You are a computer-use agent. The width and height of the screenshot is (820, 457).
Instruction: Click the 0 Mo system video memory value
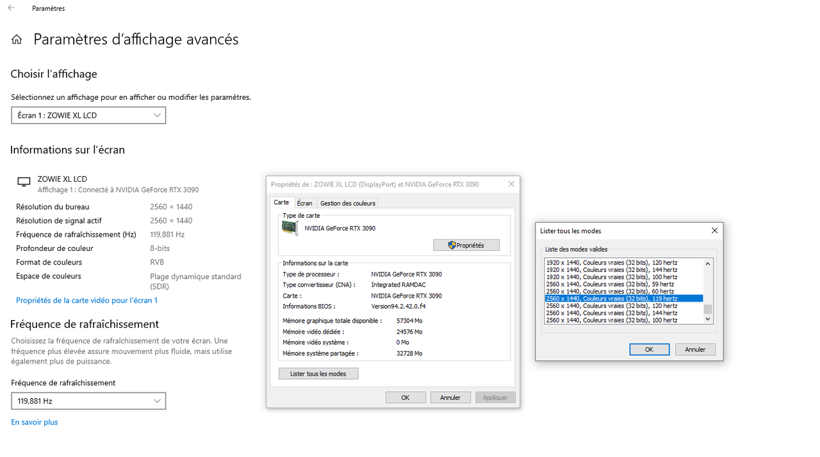pyautogui.click(x=402, y=342)
